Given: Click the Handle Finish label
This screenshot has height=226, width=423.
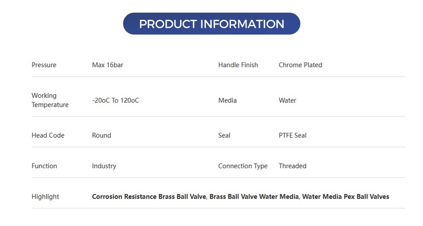Looking at the screenshot, I should click(238, 65).
